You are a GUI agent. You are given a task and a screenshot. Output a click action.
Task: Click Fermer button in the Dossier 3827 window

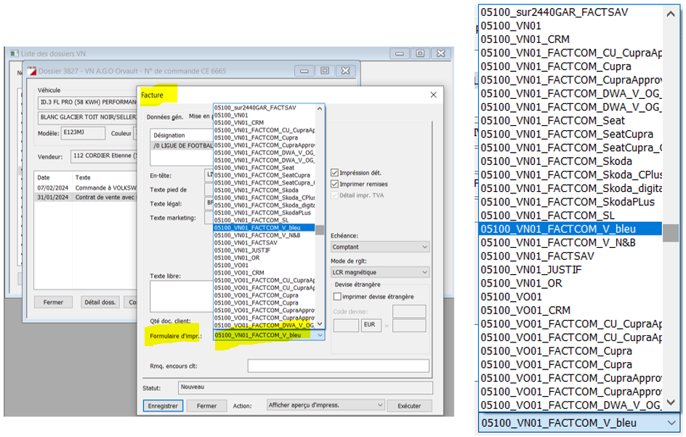point(53,302)
